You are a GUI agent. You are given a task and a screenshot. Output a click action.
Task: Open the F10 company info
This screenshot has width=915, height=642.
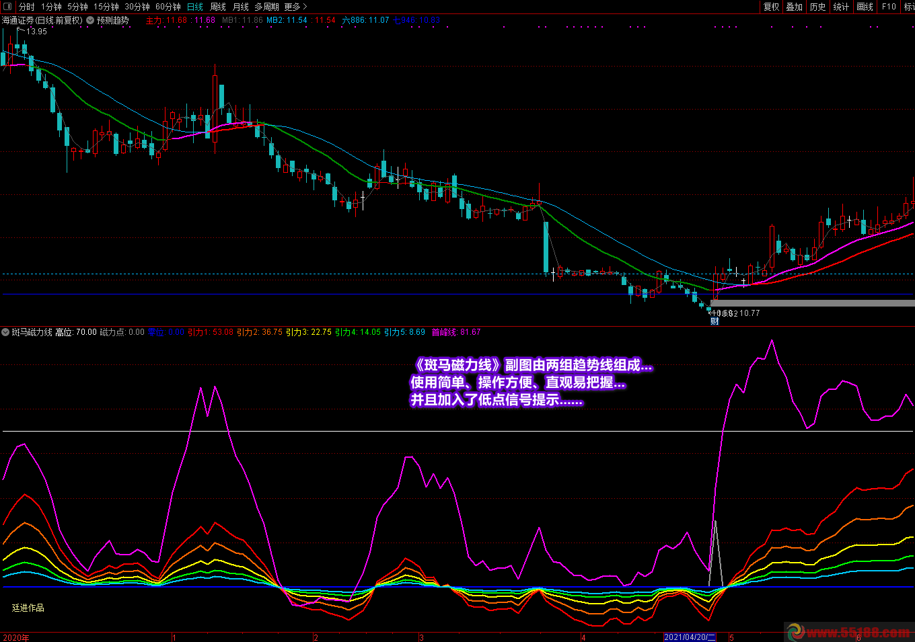[889, 7]
